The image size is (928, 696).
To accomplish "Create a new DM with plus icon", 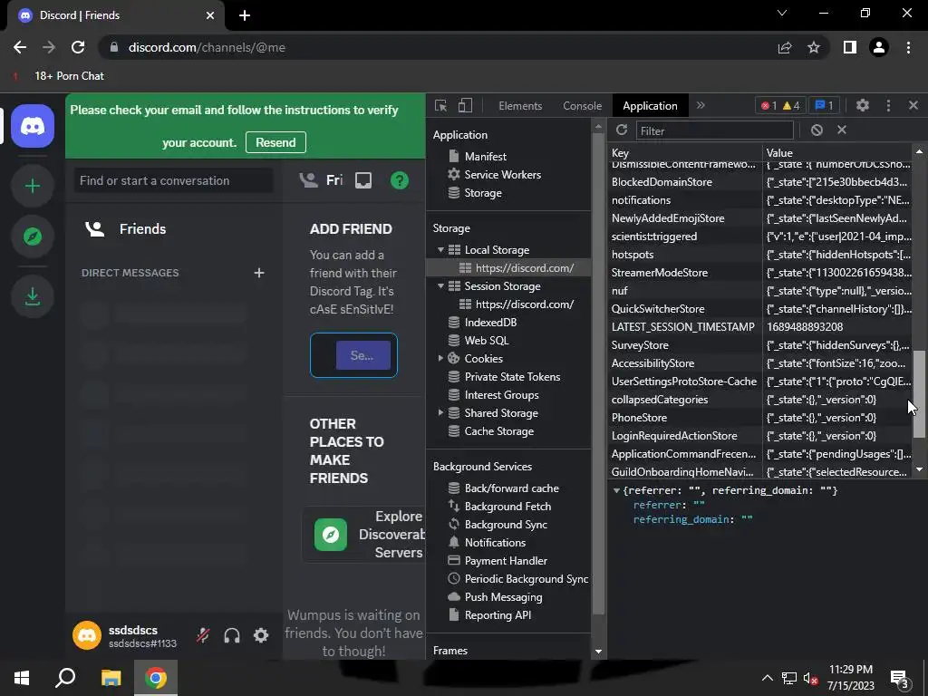I will pyautogui.click(x=258, y=273).
